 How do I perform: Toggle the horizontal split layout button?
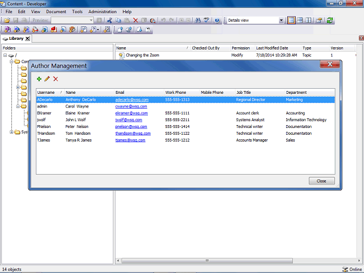[x=300, y=20]
